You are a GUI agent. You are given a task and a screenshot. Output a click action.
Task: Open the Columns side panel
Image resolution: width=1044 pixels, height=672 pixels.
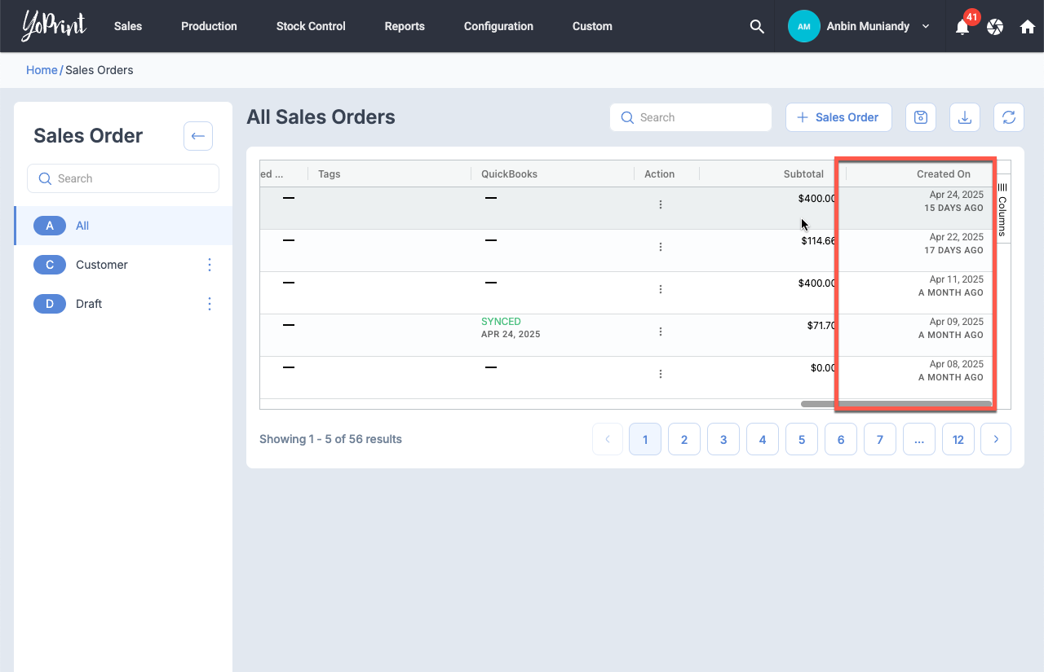pos(1002,209)
